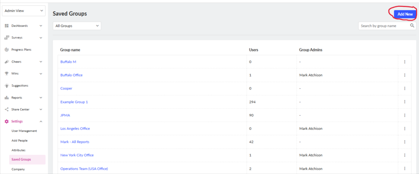Viewport: 419px width, 174px height.
Task: Open the three-dot menu for Buffalo Office
Action: [404, 75]
